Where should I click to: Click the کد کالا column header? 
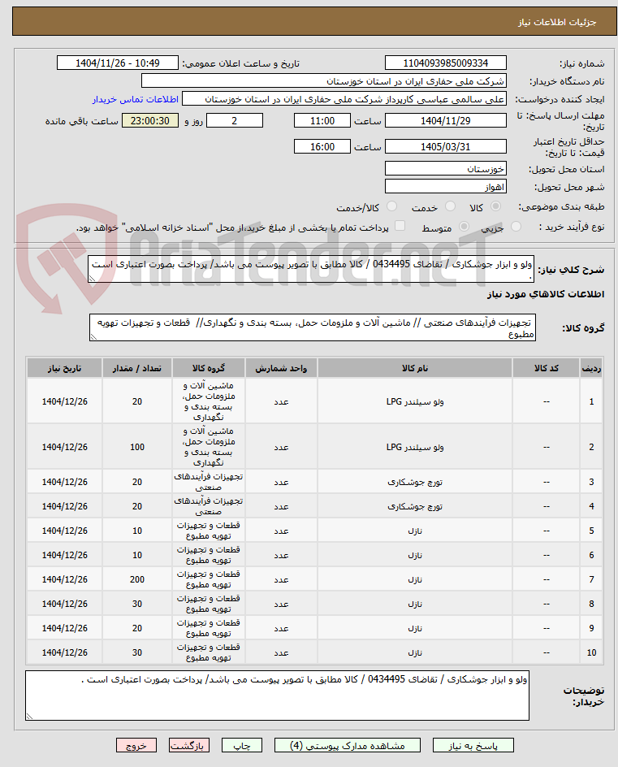pyautogui.click(x=546, y=368)
